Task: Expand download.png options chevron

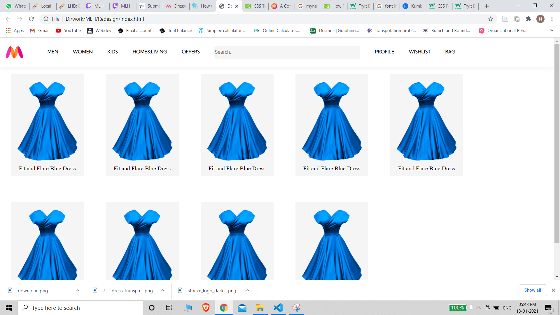Action: tap(78, 290)
